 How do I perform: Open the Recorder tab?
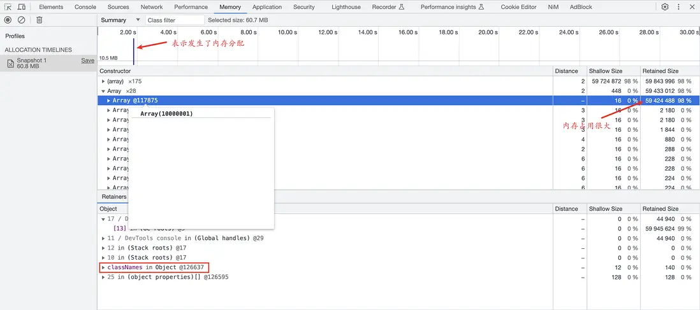pyautogui.click(x=388, y=7)
